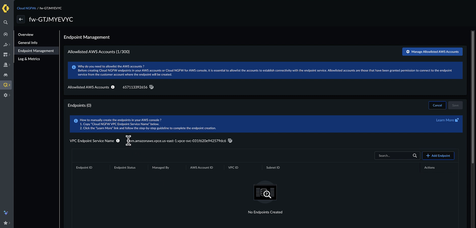Click the Endpoint ID column header

84,168
